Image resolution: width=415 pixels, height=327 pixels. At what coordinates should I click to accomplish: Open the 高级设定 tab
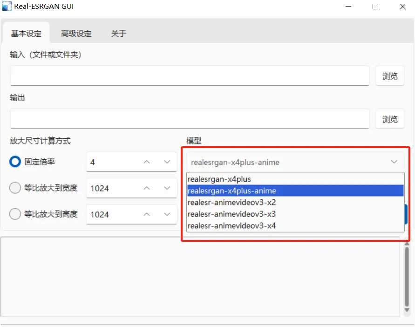pos(76,34)
